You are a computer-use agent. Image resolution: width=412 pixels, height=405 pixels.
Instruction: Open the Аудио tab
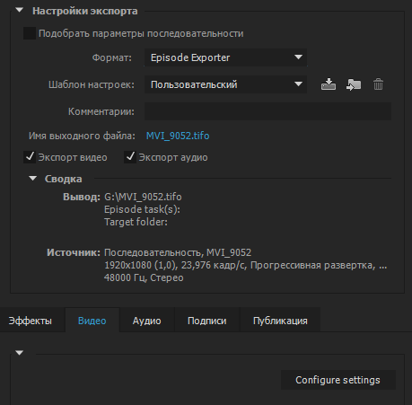click(x=147, y=321)
